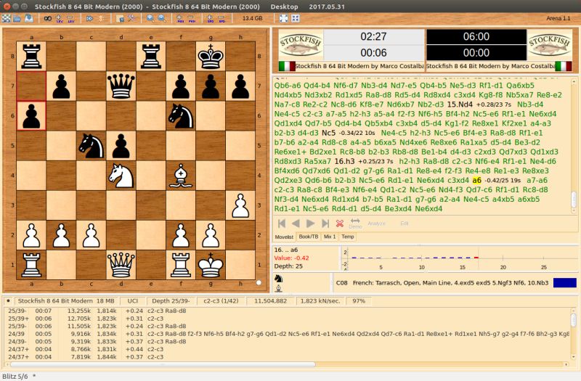Click the Depth 25/39- status cell
The image size is (581, 381).
[x=171, y=301]
